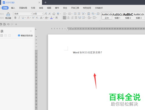Open a new document tab with plus

pos(46,3)
